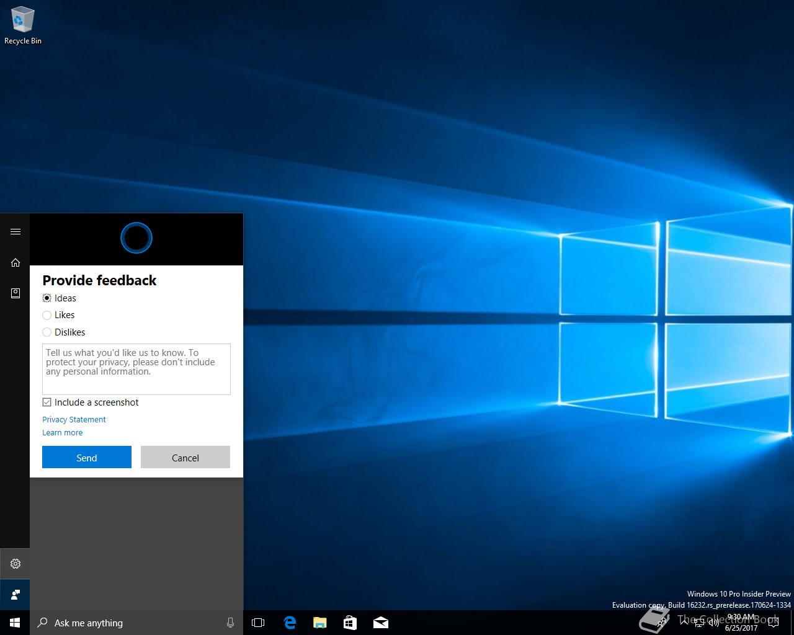Open the taskbar clock and date
The width and height of the screenshot is (794, 635).
[x=741, y=623]
